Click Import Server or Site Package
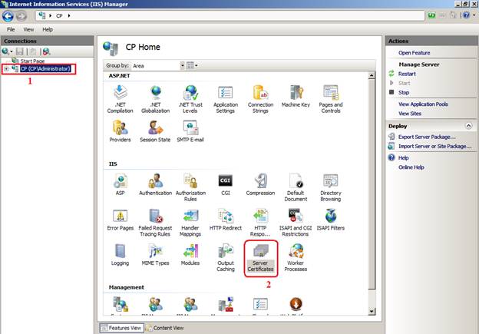 434,147
